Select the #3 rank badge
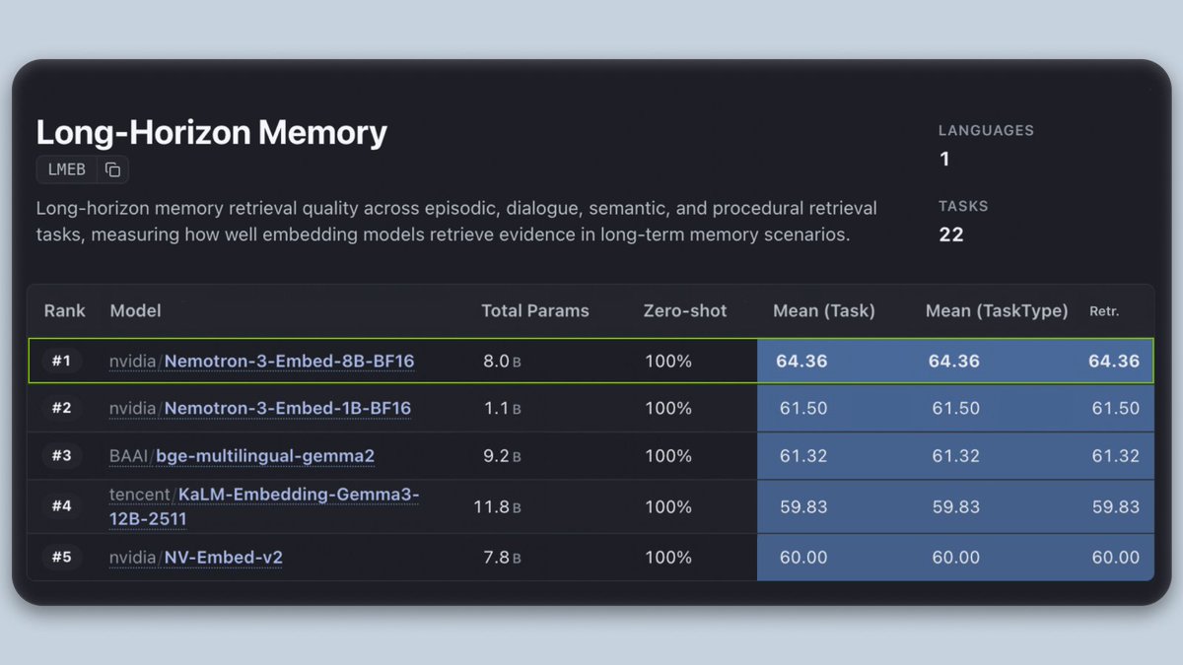This screenshot has width=1183, height=665. click(61, 456)
